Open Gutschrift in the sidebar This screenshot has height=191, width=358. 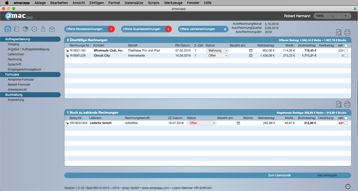(x=14, y=64)
